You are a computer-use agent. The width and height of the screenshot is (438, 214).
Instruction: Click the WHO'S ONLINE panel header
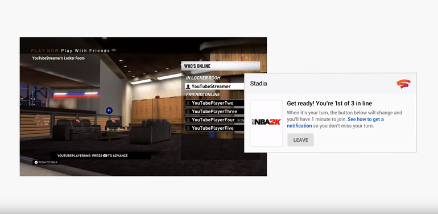(221, 66)
